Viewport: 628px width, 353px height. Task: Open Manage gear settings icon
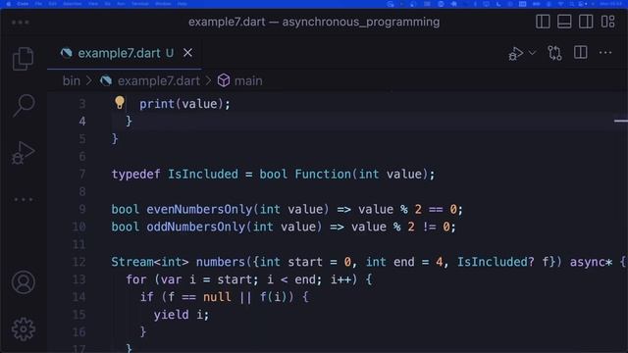[23, 329]
